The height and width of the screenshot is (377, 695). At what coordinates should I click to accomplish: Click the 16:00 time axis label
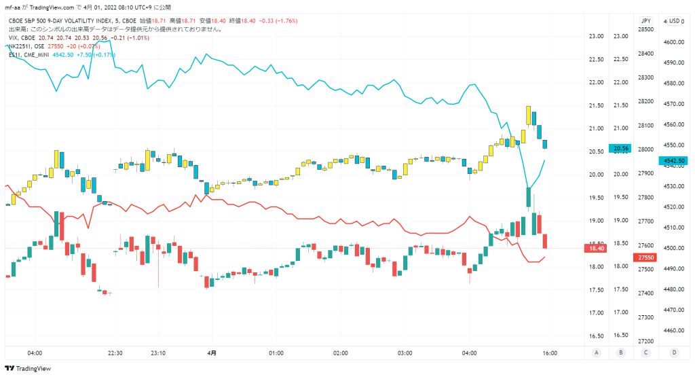click(x=550, y=353)
